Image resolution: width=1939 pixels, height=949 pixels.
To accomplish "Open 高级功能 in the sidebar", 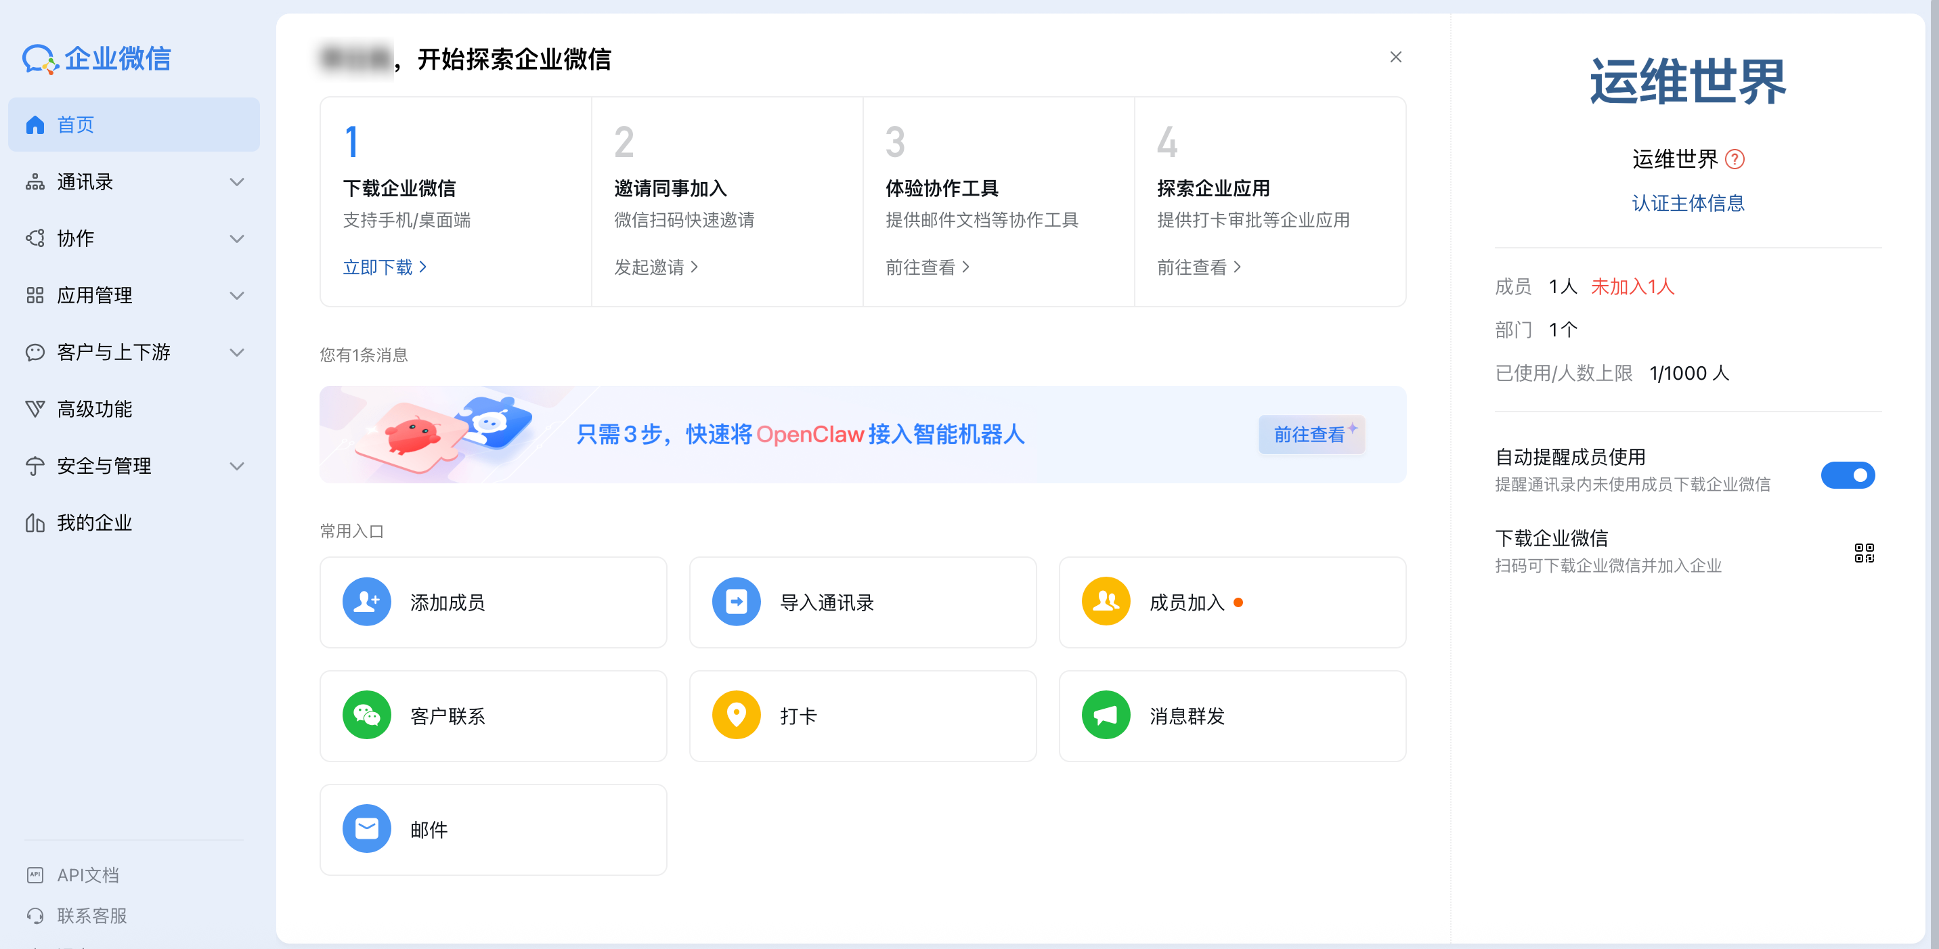I will (94, 410).
